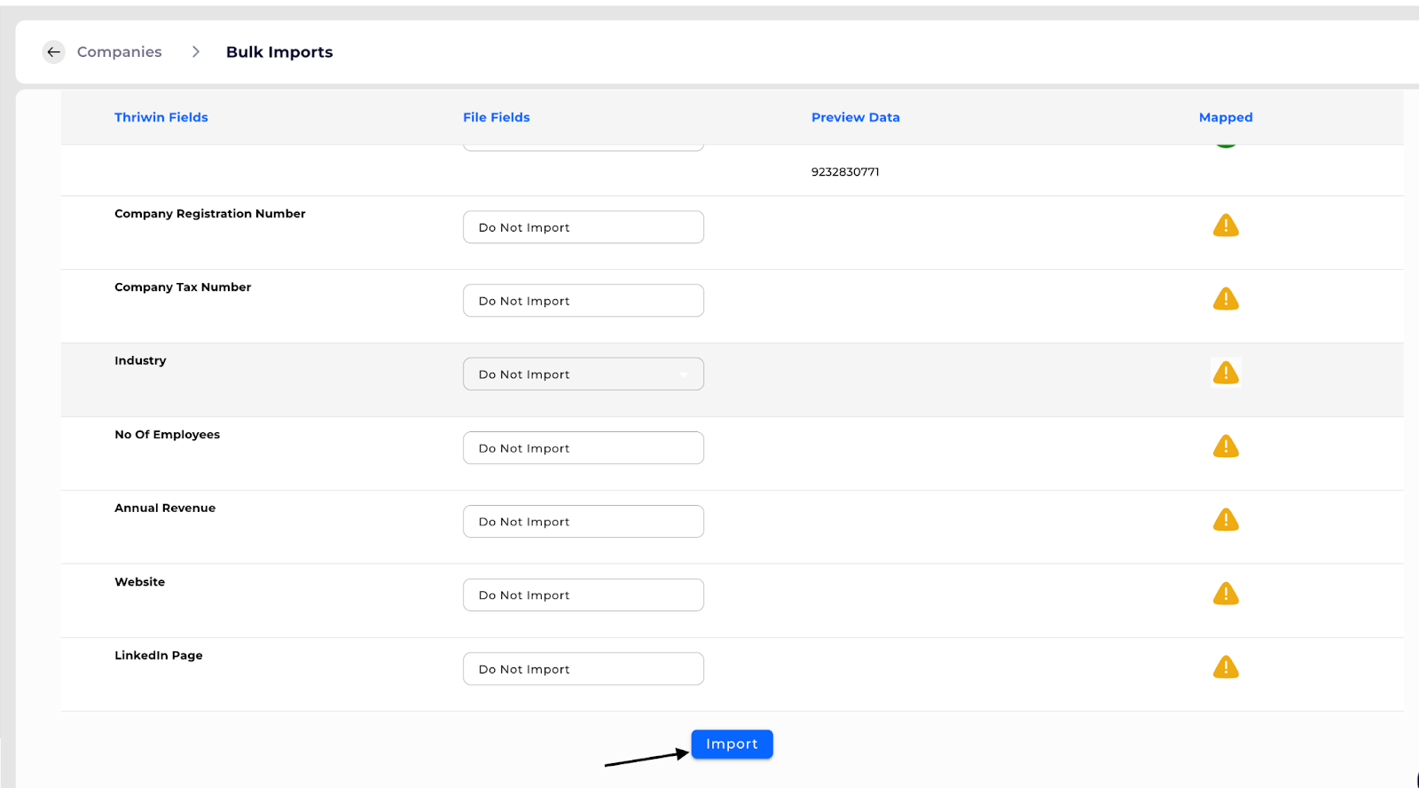Click the Thriwin Fields column header
Image resolution: width=1419 pixels, height=788 pixels.
[x=161, y=117]
